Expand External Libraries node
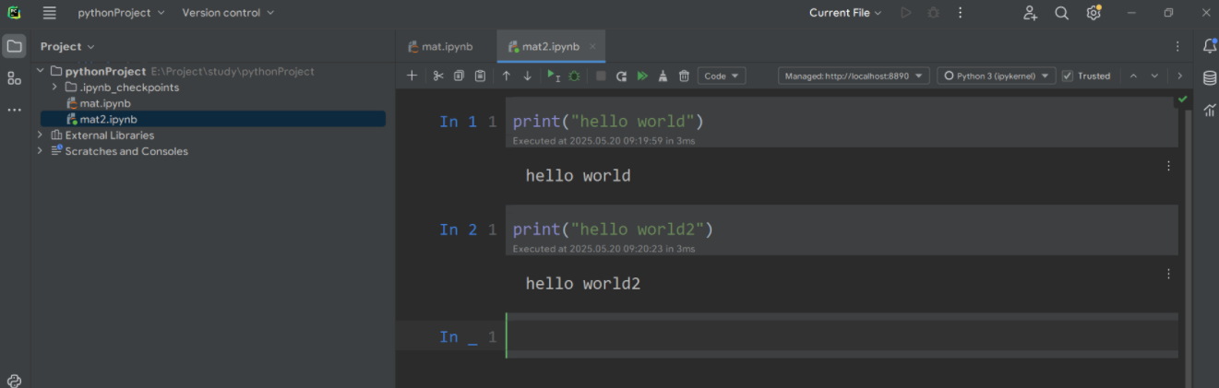Image resolution: width=1219 pixels, height=388 pixels. (x=40, y=135)
